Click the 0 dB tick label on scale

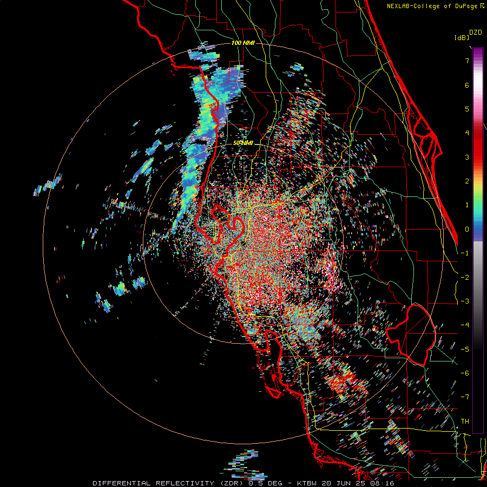click(x=467, y=229)
